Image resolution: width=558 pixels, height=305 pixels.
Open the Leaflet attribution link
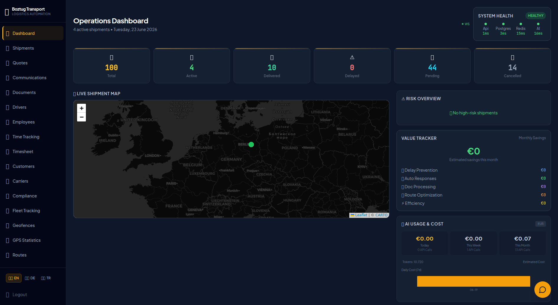pos(359,215)
